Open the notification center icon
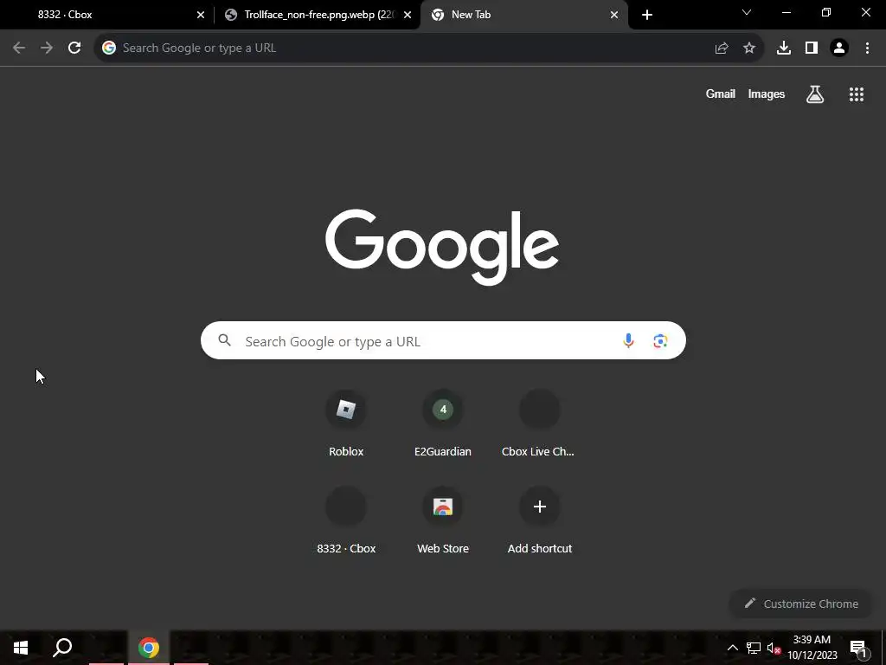The width and height of the screenshot is (886, 665). tap(858, 648)
